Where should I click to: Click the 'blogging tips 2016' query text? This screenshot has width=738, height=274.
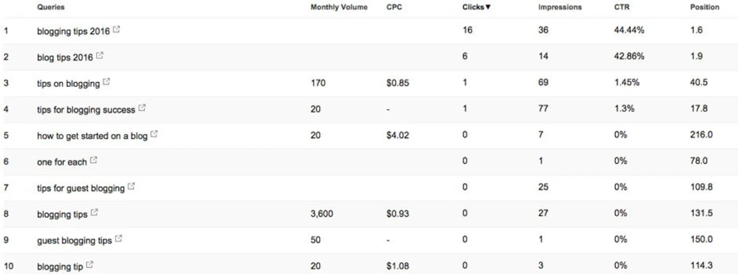tap(72, 31)
